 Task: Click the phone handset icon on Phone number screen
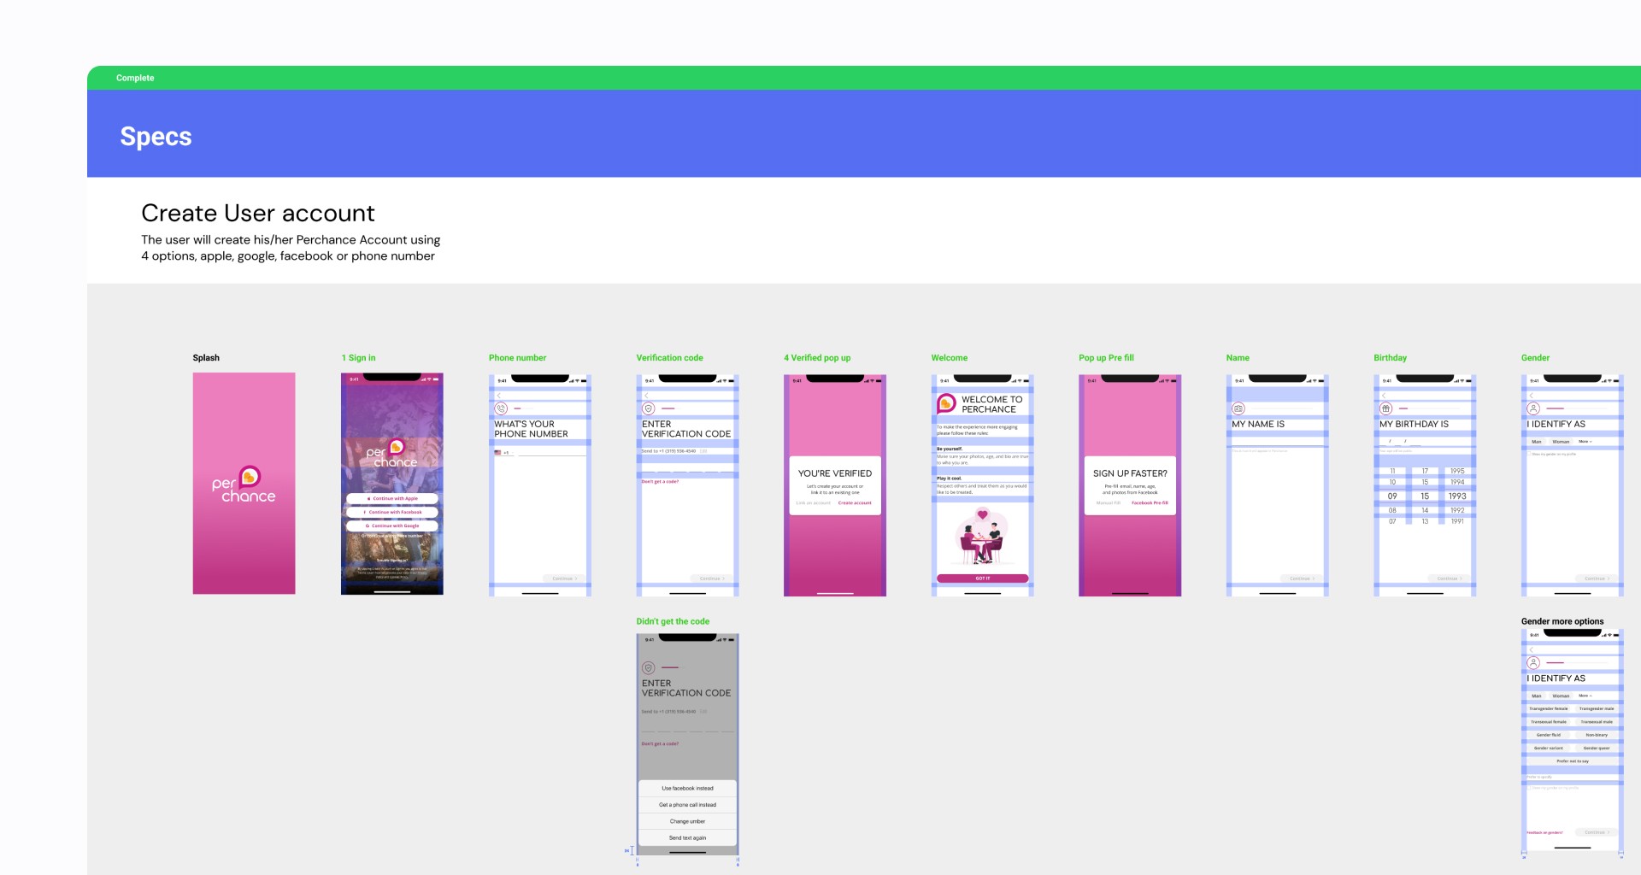click(x=500, y=408)
